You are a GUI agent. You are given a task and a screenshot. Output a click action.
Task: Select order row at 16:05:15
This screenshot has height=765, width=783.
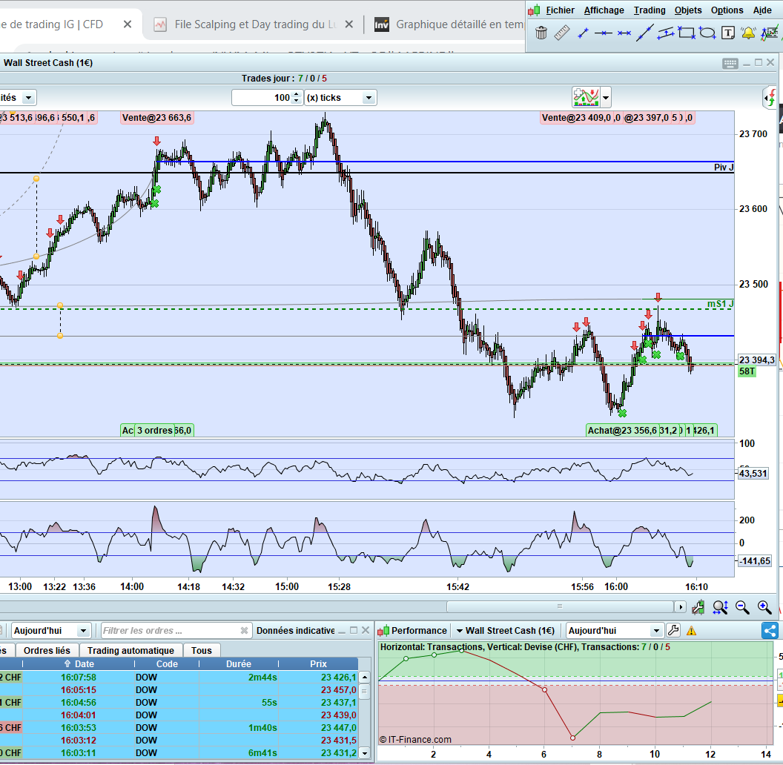pos(179,690)
